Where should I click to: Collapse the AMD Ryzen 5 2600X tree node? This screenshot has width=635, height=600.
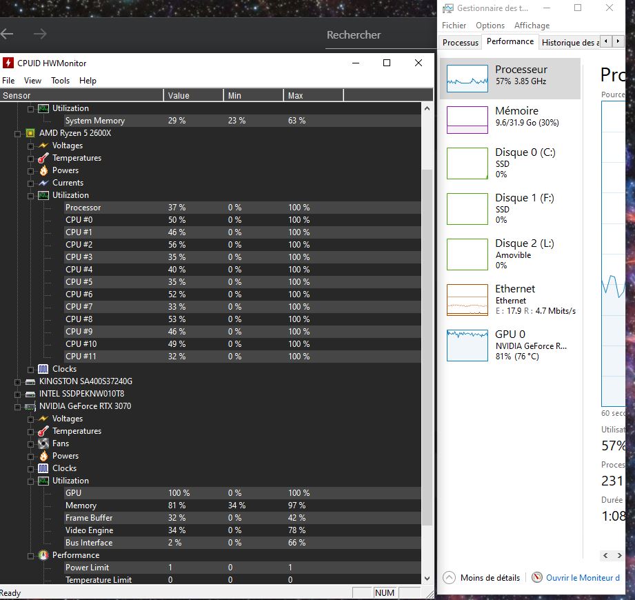[x=18, y=133]
